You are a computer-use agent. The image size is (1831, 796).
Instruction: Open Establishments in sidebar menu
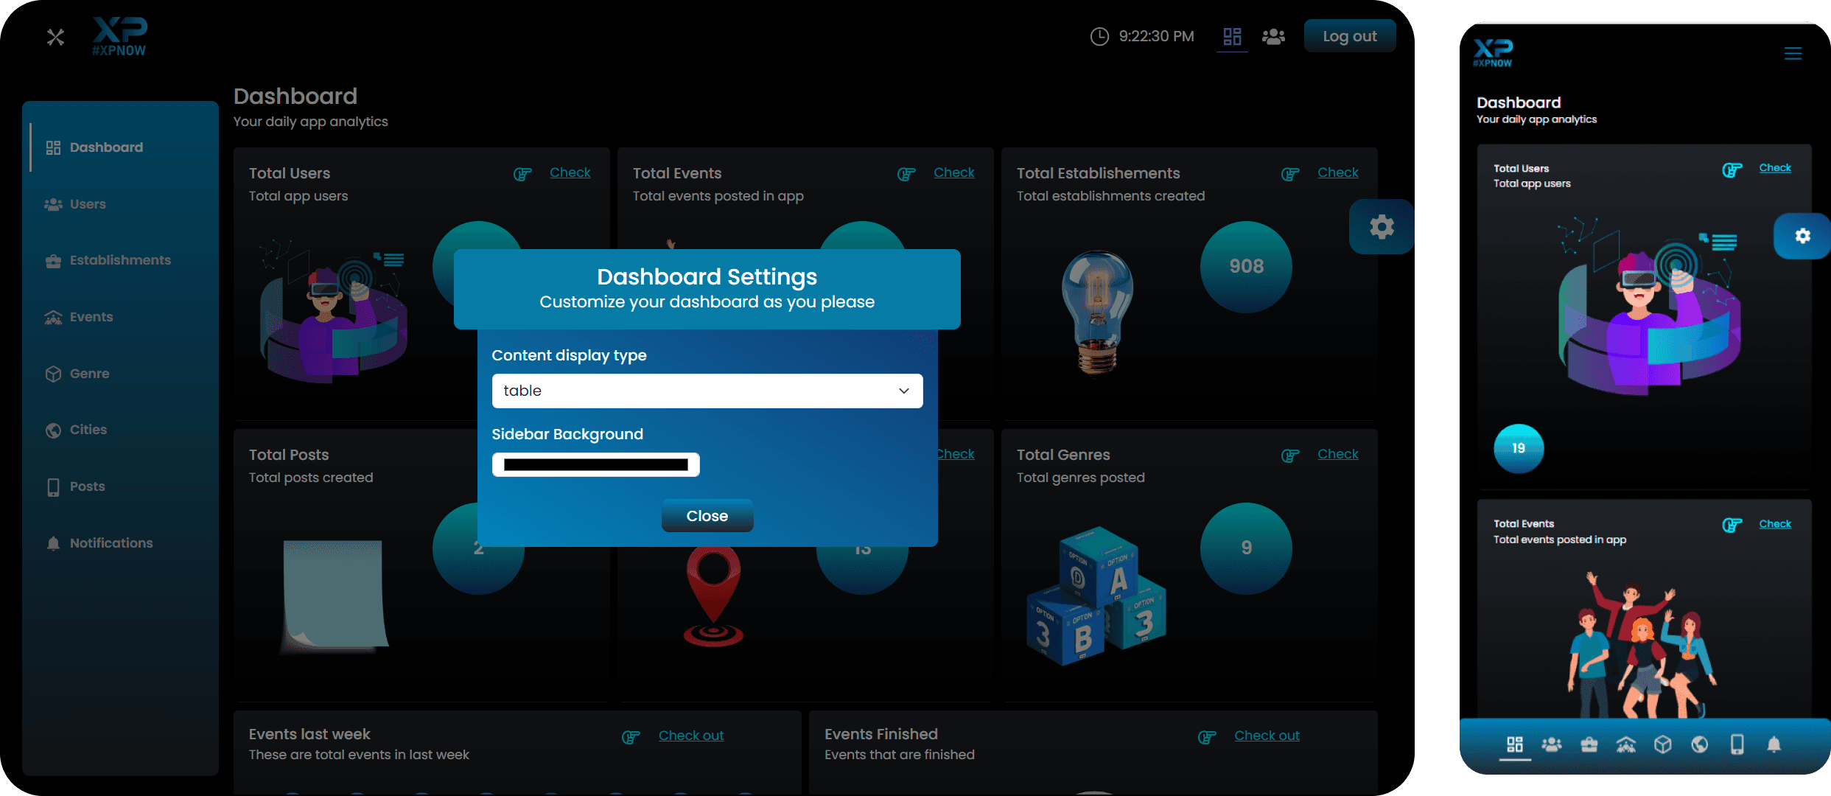click(120, 260)
